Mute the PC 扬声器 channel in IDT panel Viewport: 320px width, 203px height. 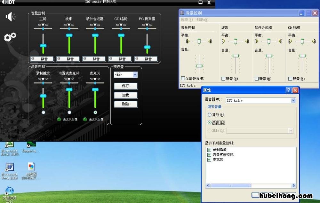(x=146, y=59)
